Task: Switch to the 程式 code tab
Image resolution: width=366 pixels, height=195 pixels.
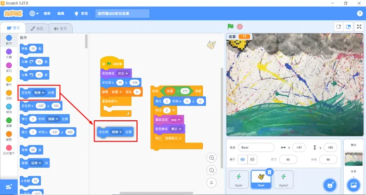Action: (x=13, y=28)
